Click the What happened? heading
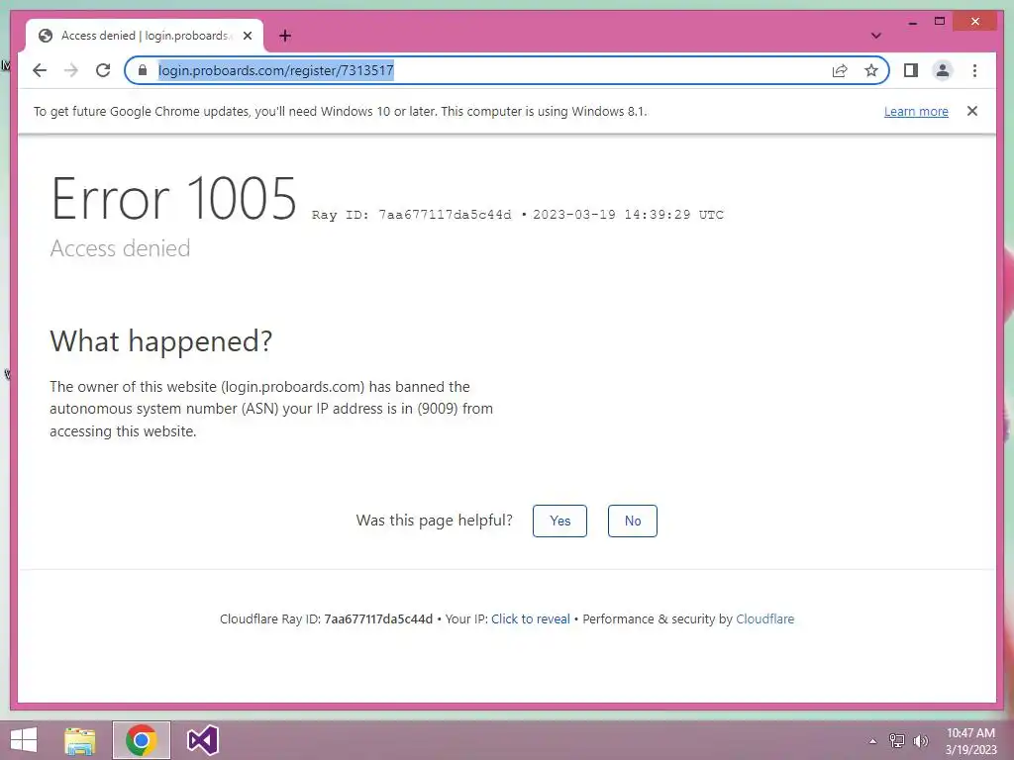 click(x=161, y=341)
